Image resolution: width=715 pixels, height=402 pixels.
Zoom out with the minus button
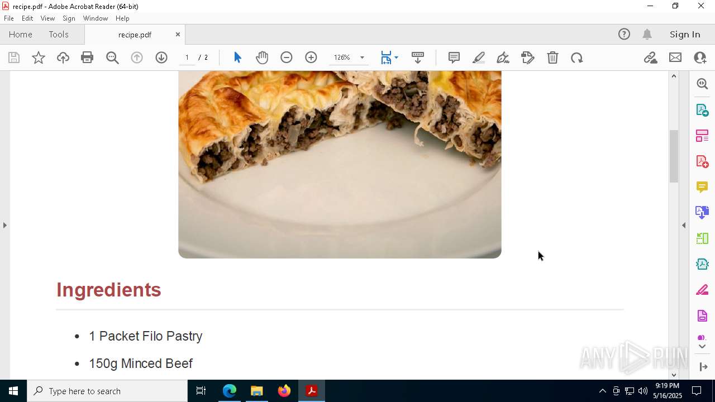[287, 58]
